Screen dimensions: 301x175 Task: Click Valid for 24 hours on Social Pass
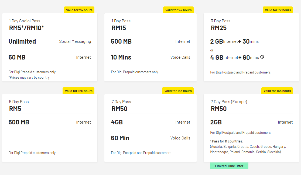[79, 10]
